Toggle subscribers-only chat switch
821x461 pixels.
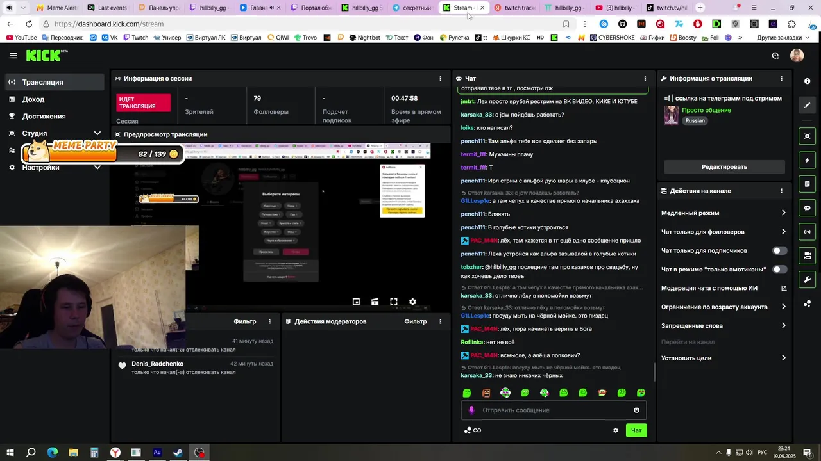point(779,251)
